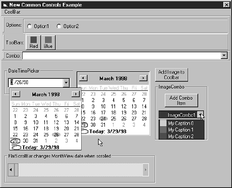
Task: Open the CoolBar Combo dropdown arrow
Action: (x=224, y=56)
